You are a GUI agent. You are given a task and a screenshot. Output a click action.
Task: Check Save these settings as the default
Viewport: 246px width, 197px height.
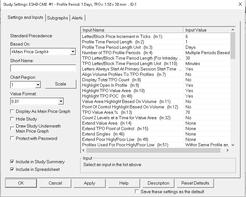pos(137,192)
